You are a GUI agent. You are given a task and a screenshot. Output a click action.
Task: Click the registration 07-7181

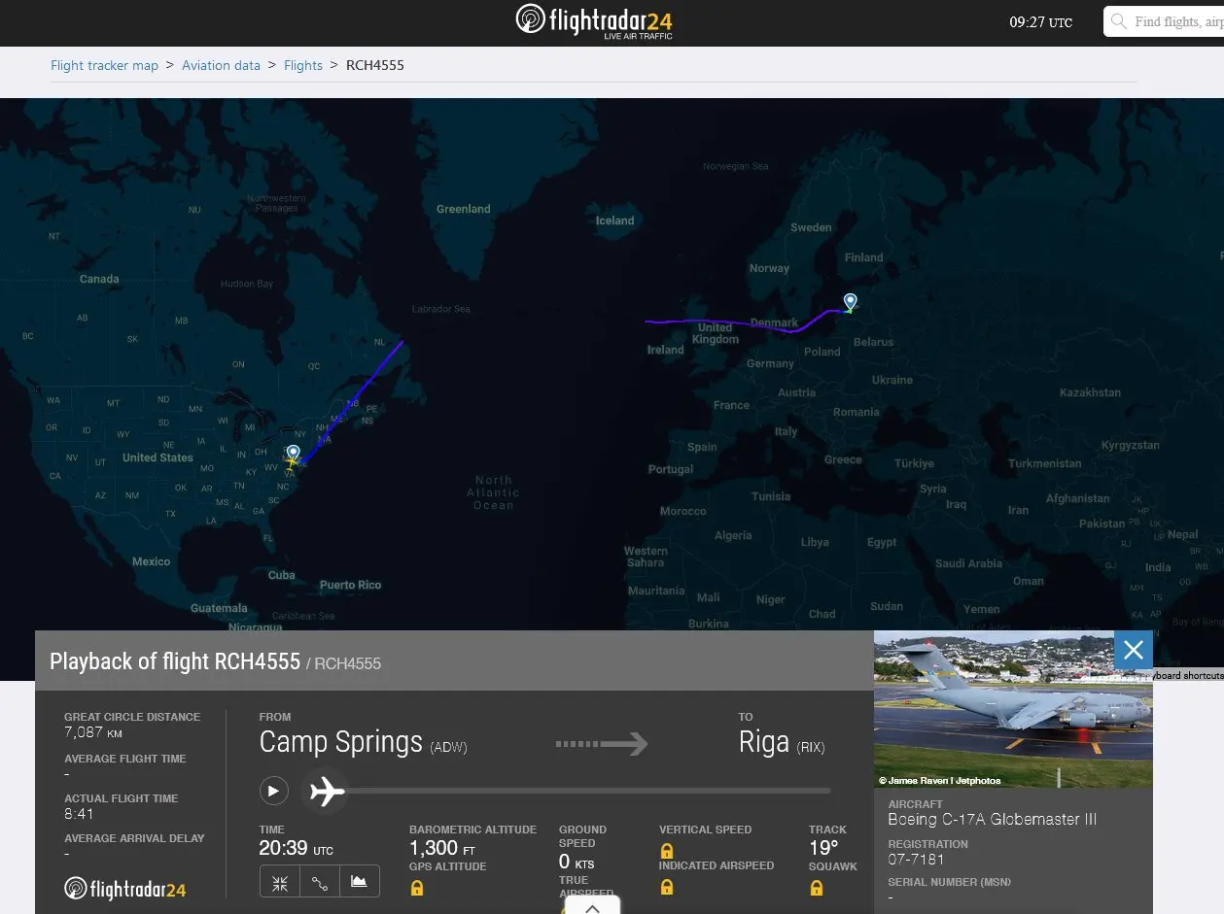[916, 860]
